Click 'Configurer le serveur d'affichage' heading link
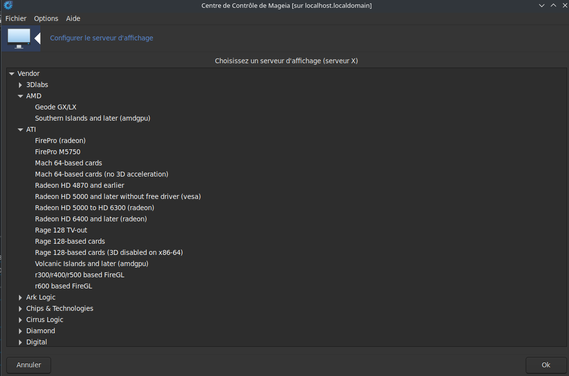This screenshot has height=376, width=569. (x=102, y=38)
